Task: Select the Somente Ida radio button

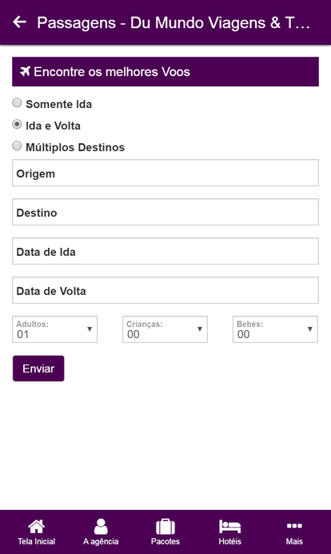Action: tap(17, 103)
